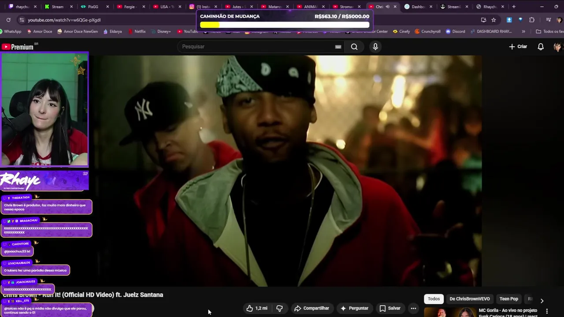Open the Eldarya bookmark

(112, 31)
